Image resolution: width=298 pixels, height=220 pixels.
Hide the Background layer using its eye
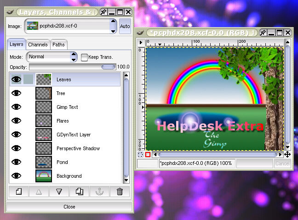coord(17,176)
